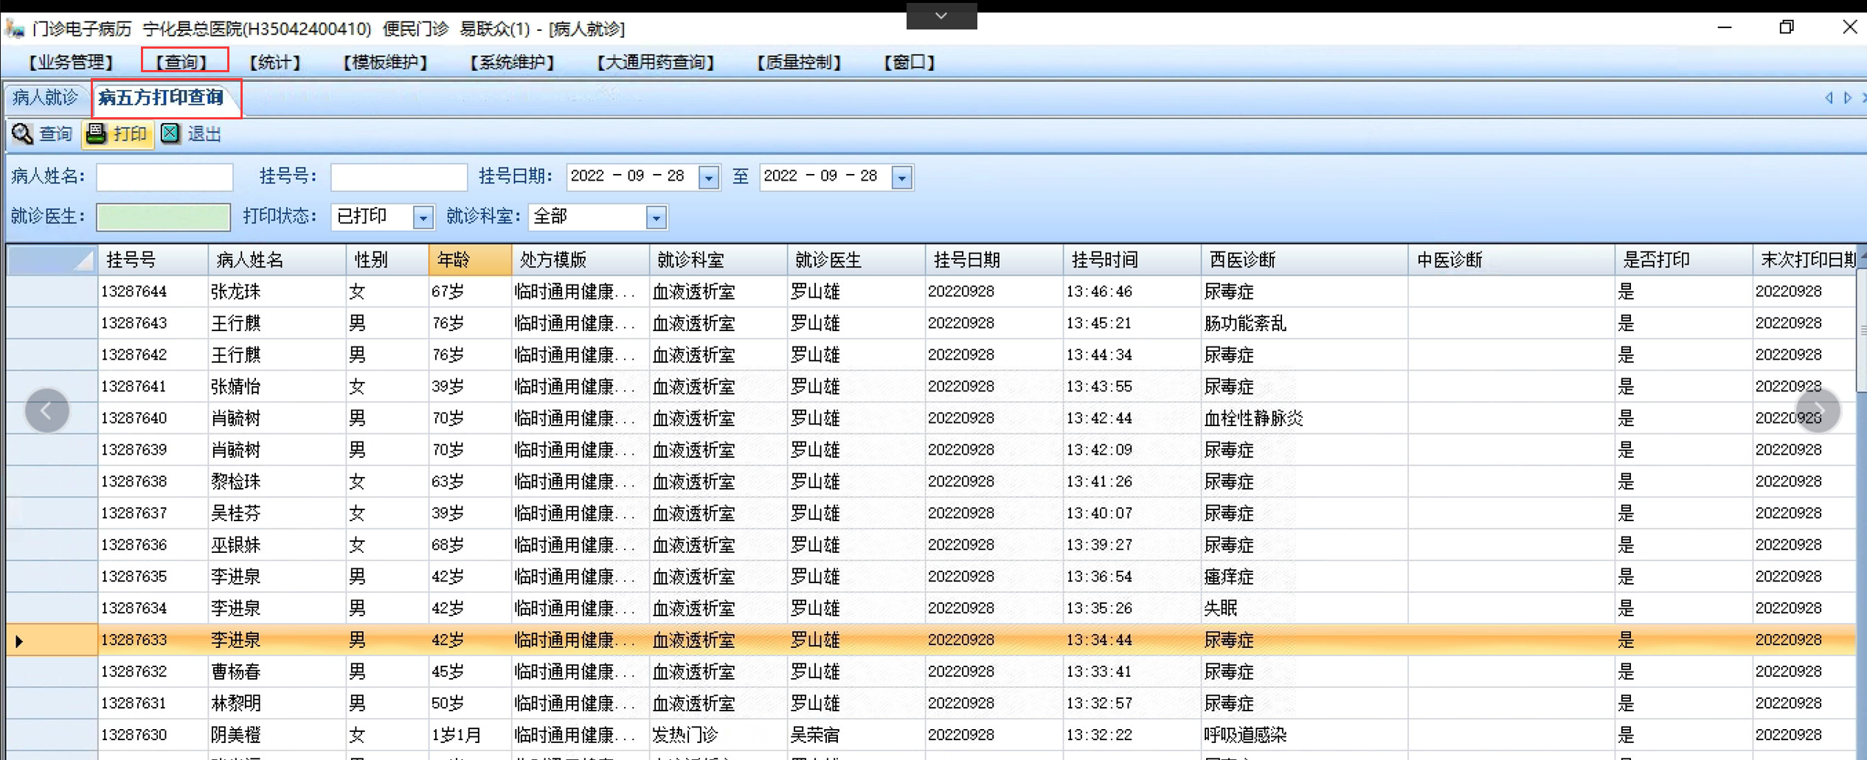Select patient 张婧怡 in row 13287641
This screenshot has height=760, width=1867.
[x=236, y=387]
